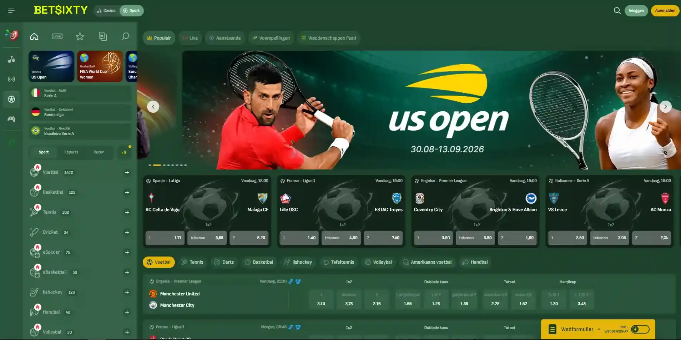This screenshot has height=340, width=681.
Task: Open the game controller icon in left rail
Action: click(11, 119)
